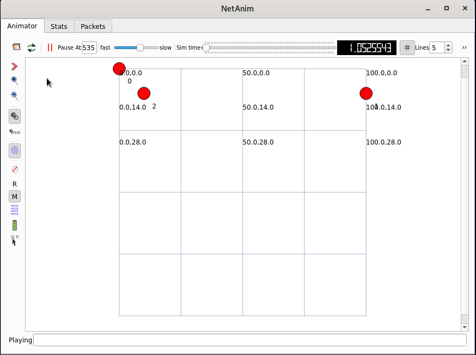Click the Sim time slider handle
The height and width of the screenshot is (355, 476).
point(206,48)
